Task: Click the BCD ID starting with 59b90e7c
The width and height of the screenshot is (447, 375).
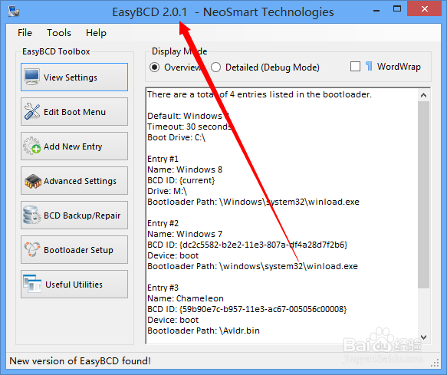Action: pyautogui.click(x=247, y=309)
